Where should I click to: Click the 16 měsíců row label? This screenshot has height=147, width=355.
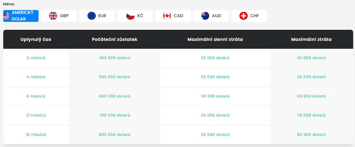tap(36, 134)
